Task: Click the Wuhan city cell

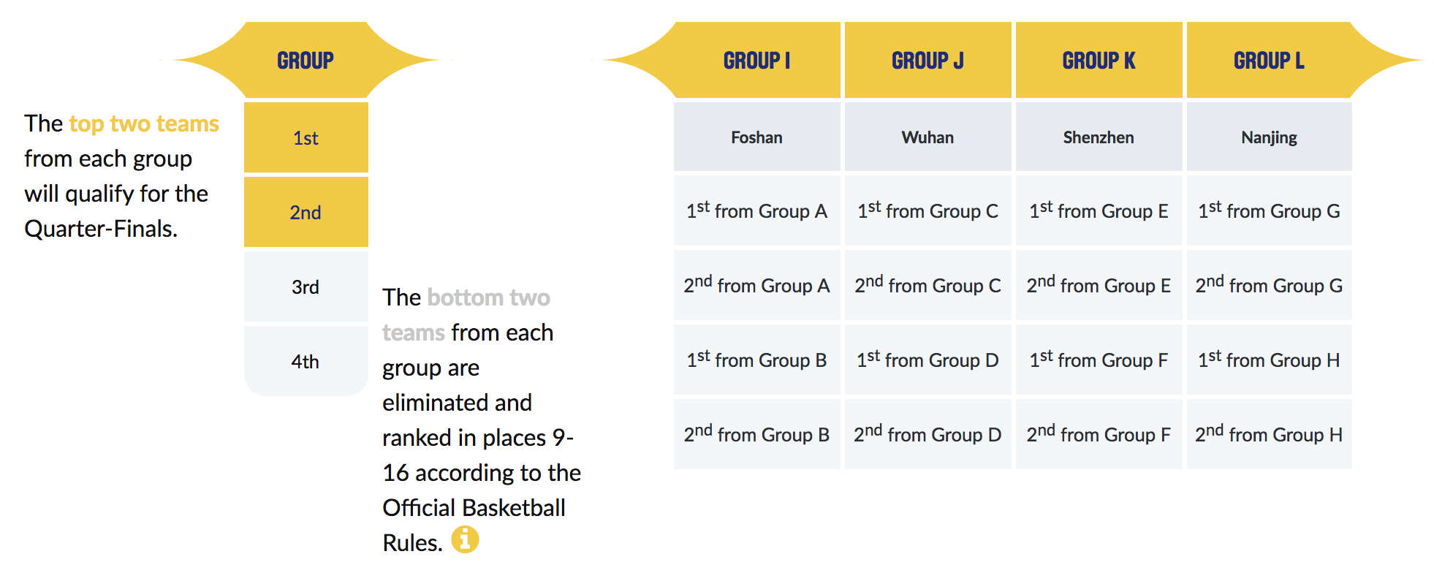Action: [928, 137]
